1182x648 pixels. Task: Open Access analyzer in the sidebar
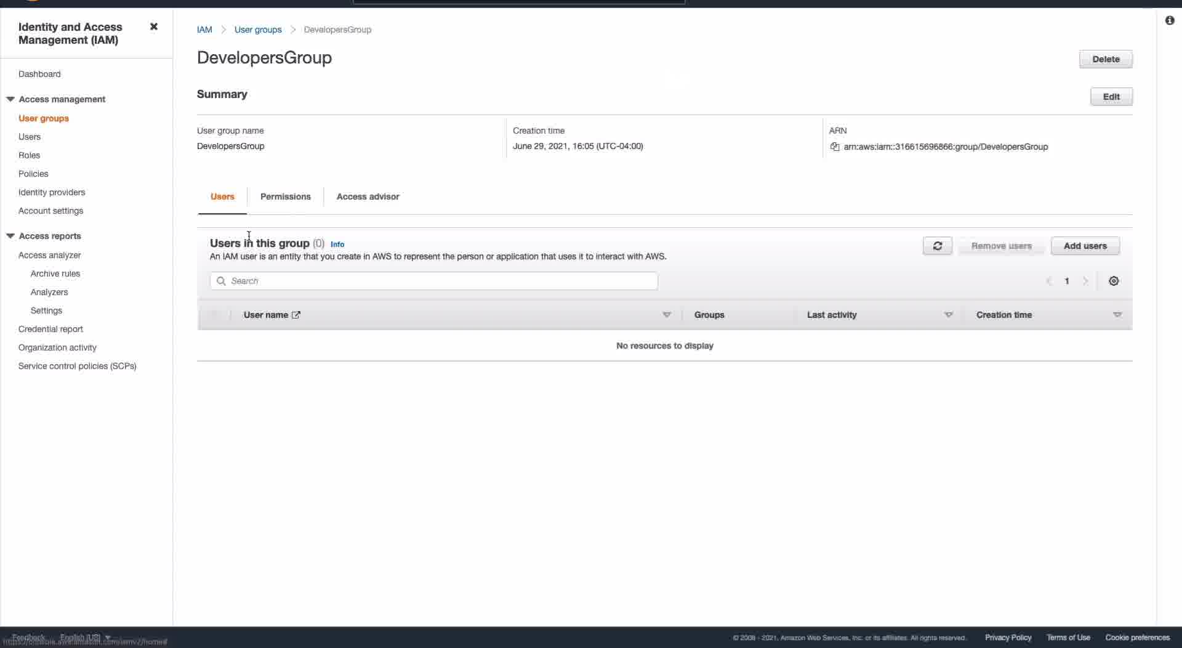click(x=49, y=255)
